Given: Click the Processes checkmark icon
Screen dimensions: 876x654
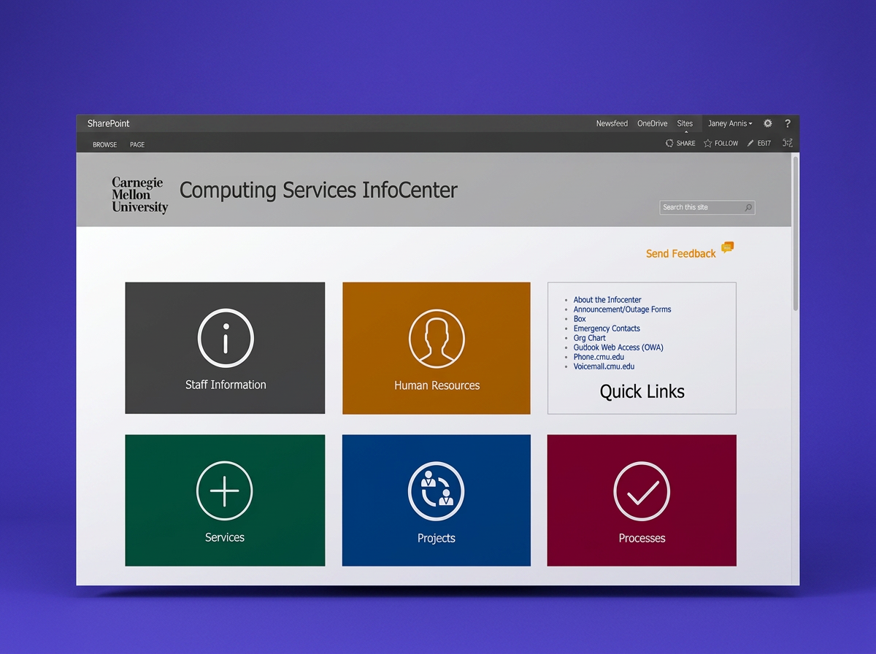Looking at the screenshot, I should point(642,490).
